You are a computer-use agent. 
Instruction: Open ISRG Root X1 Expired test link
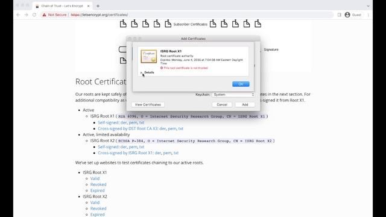tap(97, 190)
